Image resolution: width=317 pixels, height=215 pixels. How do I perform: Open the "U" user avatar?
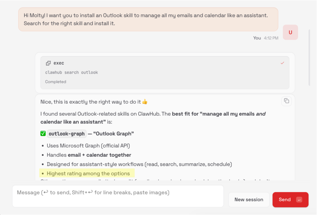(x=290, y=32)
